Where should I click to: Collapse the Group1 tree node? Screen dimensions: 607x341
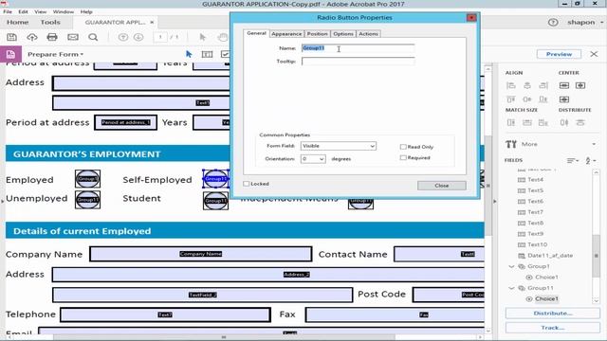(511, 266)
